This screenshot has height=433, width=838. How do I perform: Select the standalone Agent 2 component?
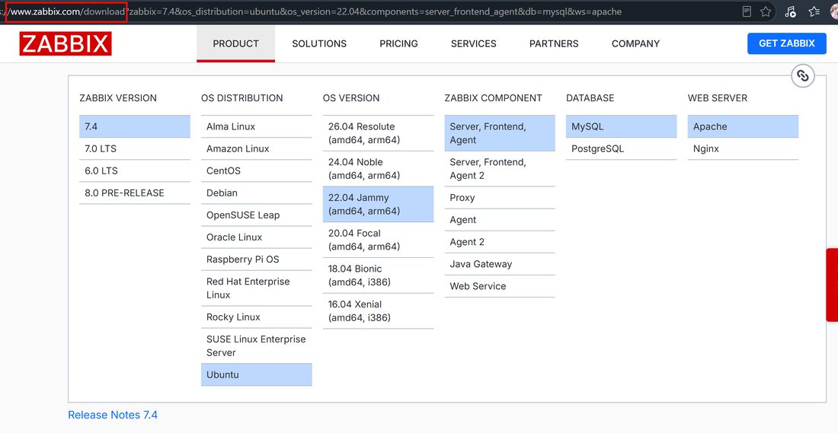[x=500, y=242]
